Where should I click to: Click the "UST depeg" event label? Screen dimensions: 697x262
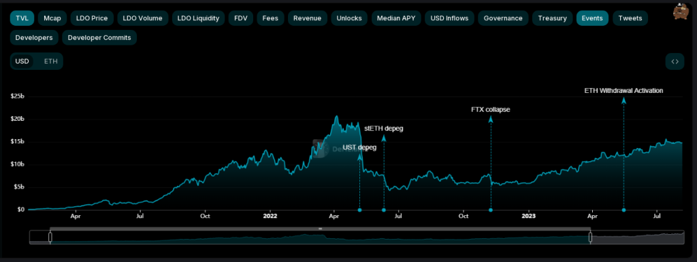(359, 147)
